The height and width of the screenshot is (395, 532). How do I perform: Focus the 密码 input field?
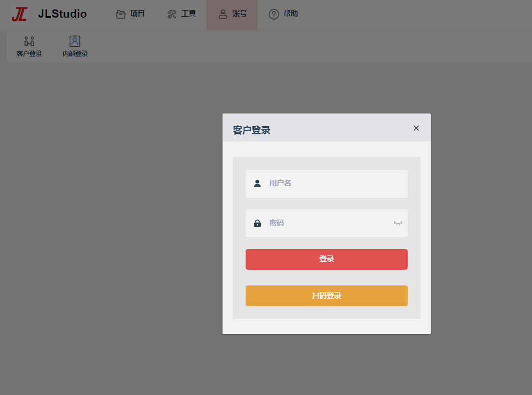[326, 223]
